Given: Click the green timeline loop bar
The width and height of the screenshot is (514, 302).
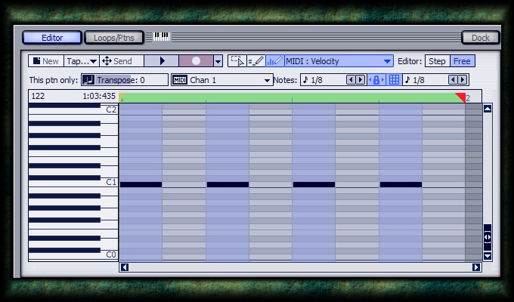Looking at the screenshot, I should (x=292, y=97).
